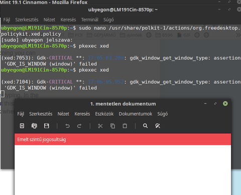Copy the selection in xed toolbar
The height and width of the screenshot is (195, 241).
(112, 126)
